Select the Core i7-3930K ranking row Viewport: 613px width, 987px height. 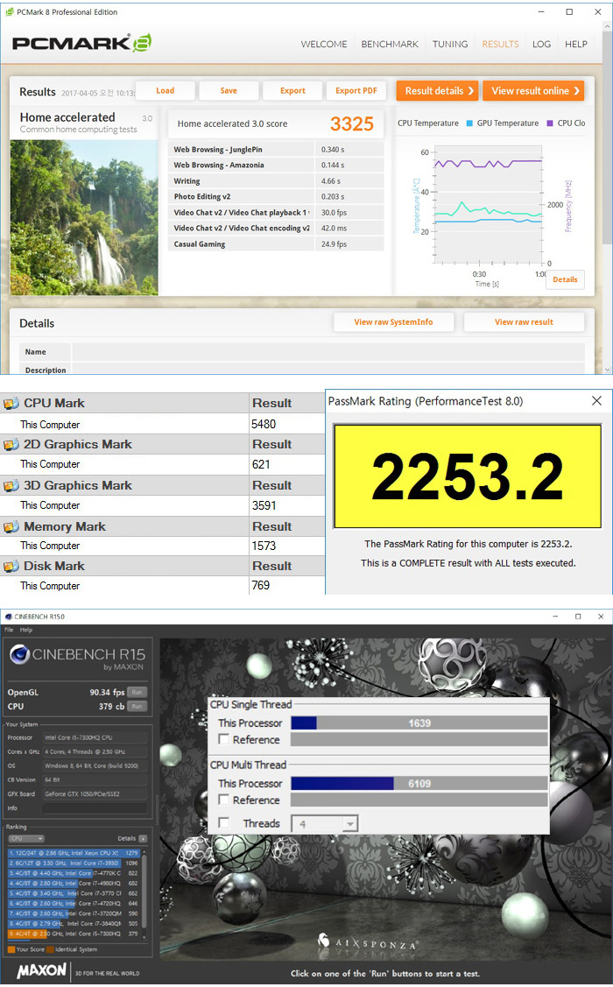pos(74,863)
